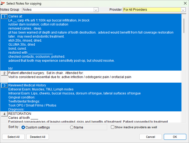Click the app logo icon in title bar
This screenshot has width=189, height=143.
click(x=2, y=3)
